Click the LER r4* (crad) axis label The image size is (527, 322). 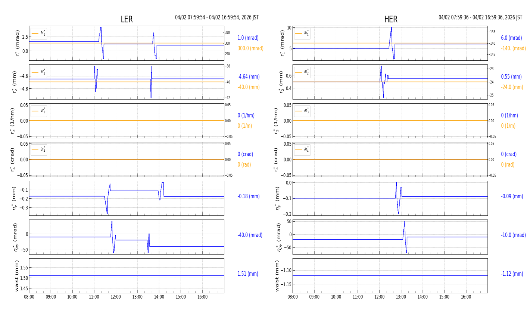coord(13,160)
